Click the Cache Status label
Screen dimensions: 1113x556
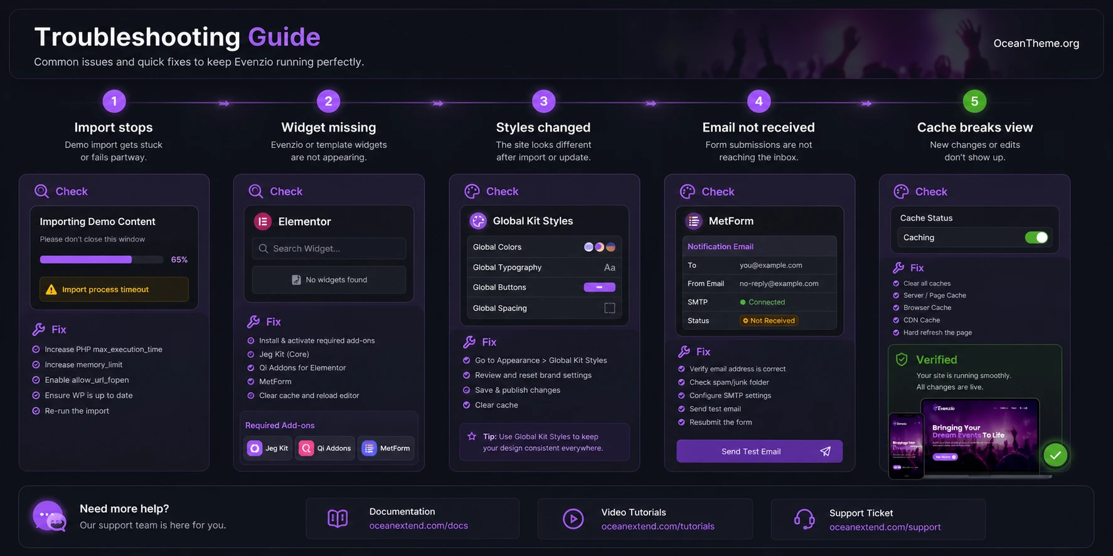coord(926,218)
